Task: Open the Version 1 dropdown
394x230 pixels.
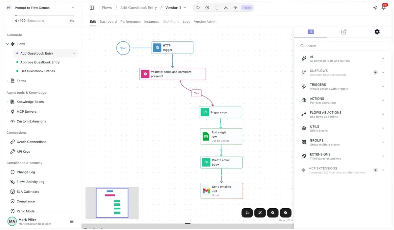Action: point(176,8)
